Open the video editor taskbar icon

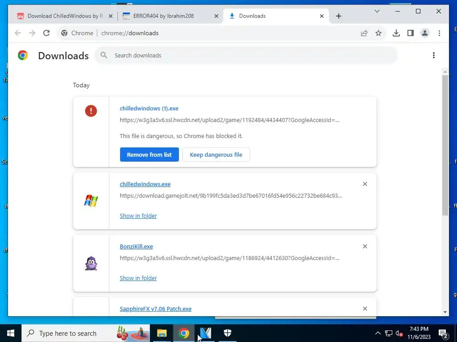pos(205,333)
